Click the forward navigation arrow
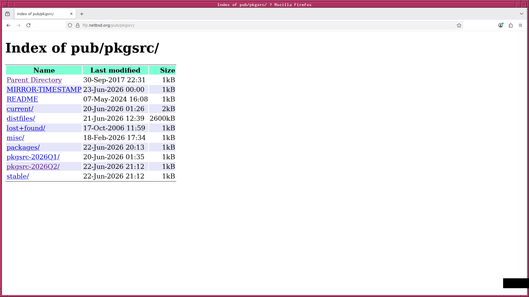Screen dimensions: 529x297 [x=18, y=25]
